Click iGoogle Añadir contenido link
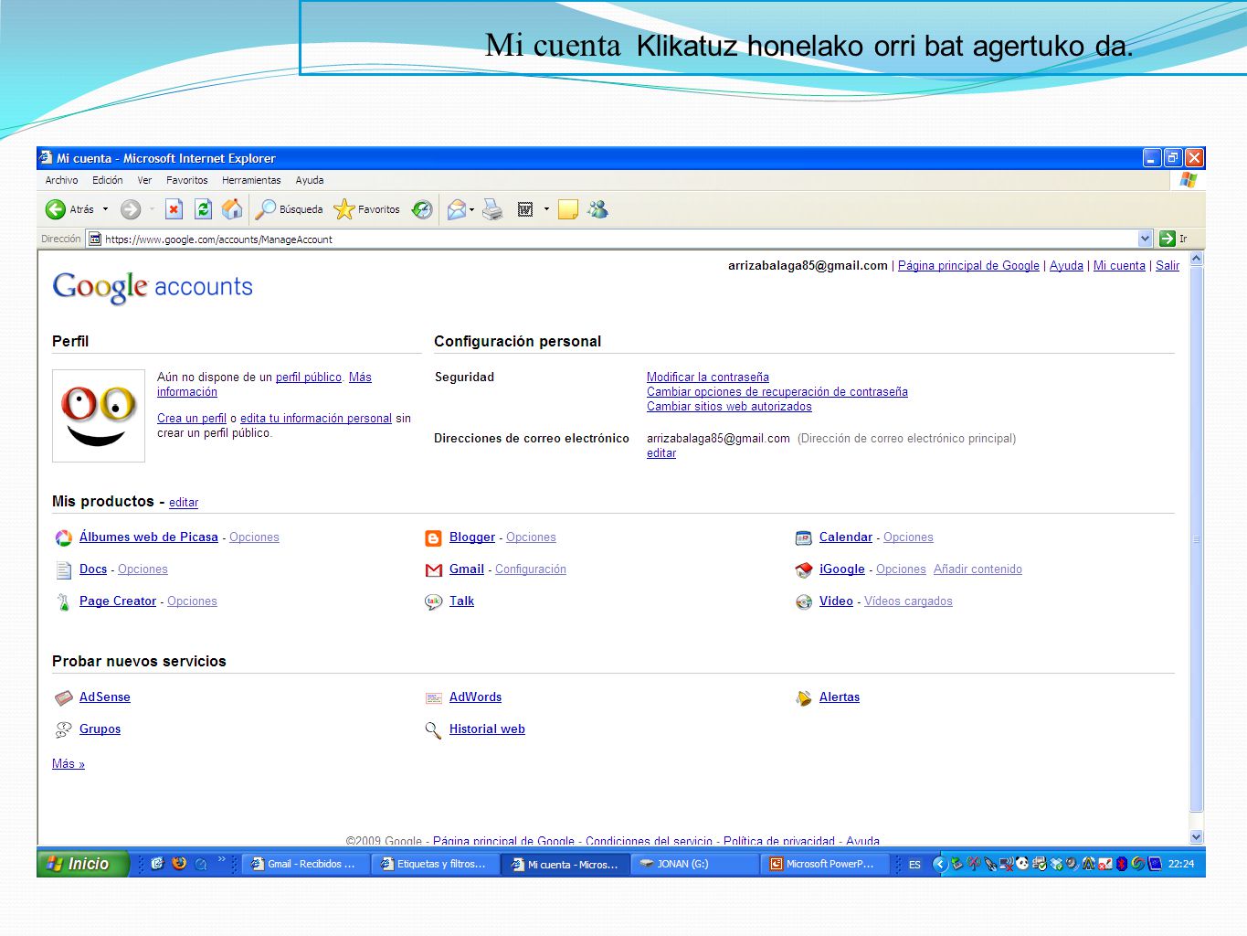The width and height of the screenshot is (1247, 936). (x=978, y=569)
